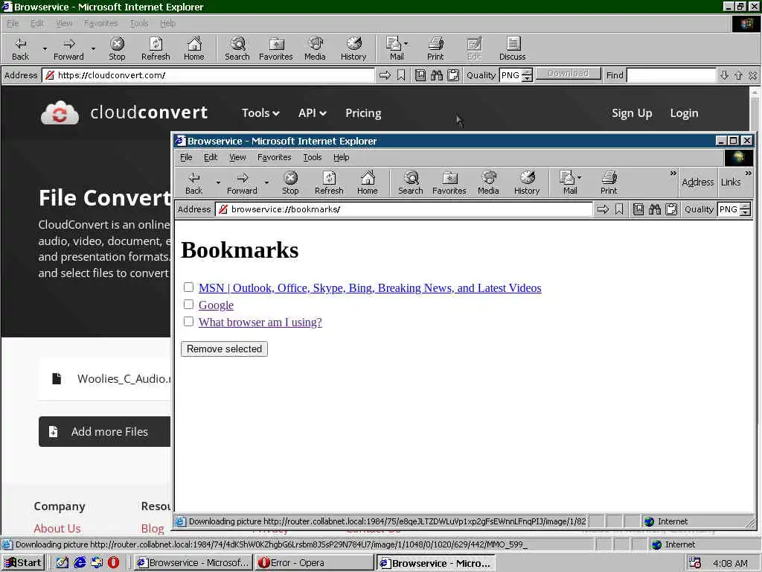Screen dimensions: 762x572
Task: Open File menu in front window
Action: tap(186, 157)
